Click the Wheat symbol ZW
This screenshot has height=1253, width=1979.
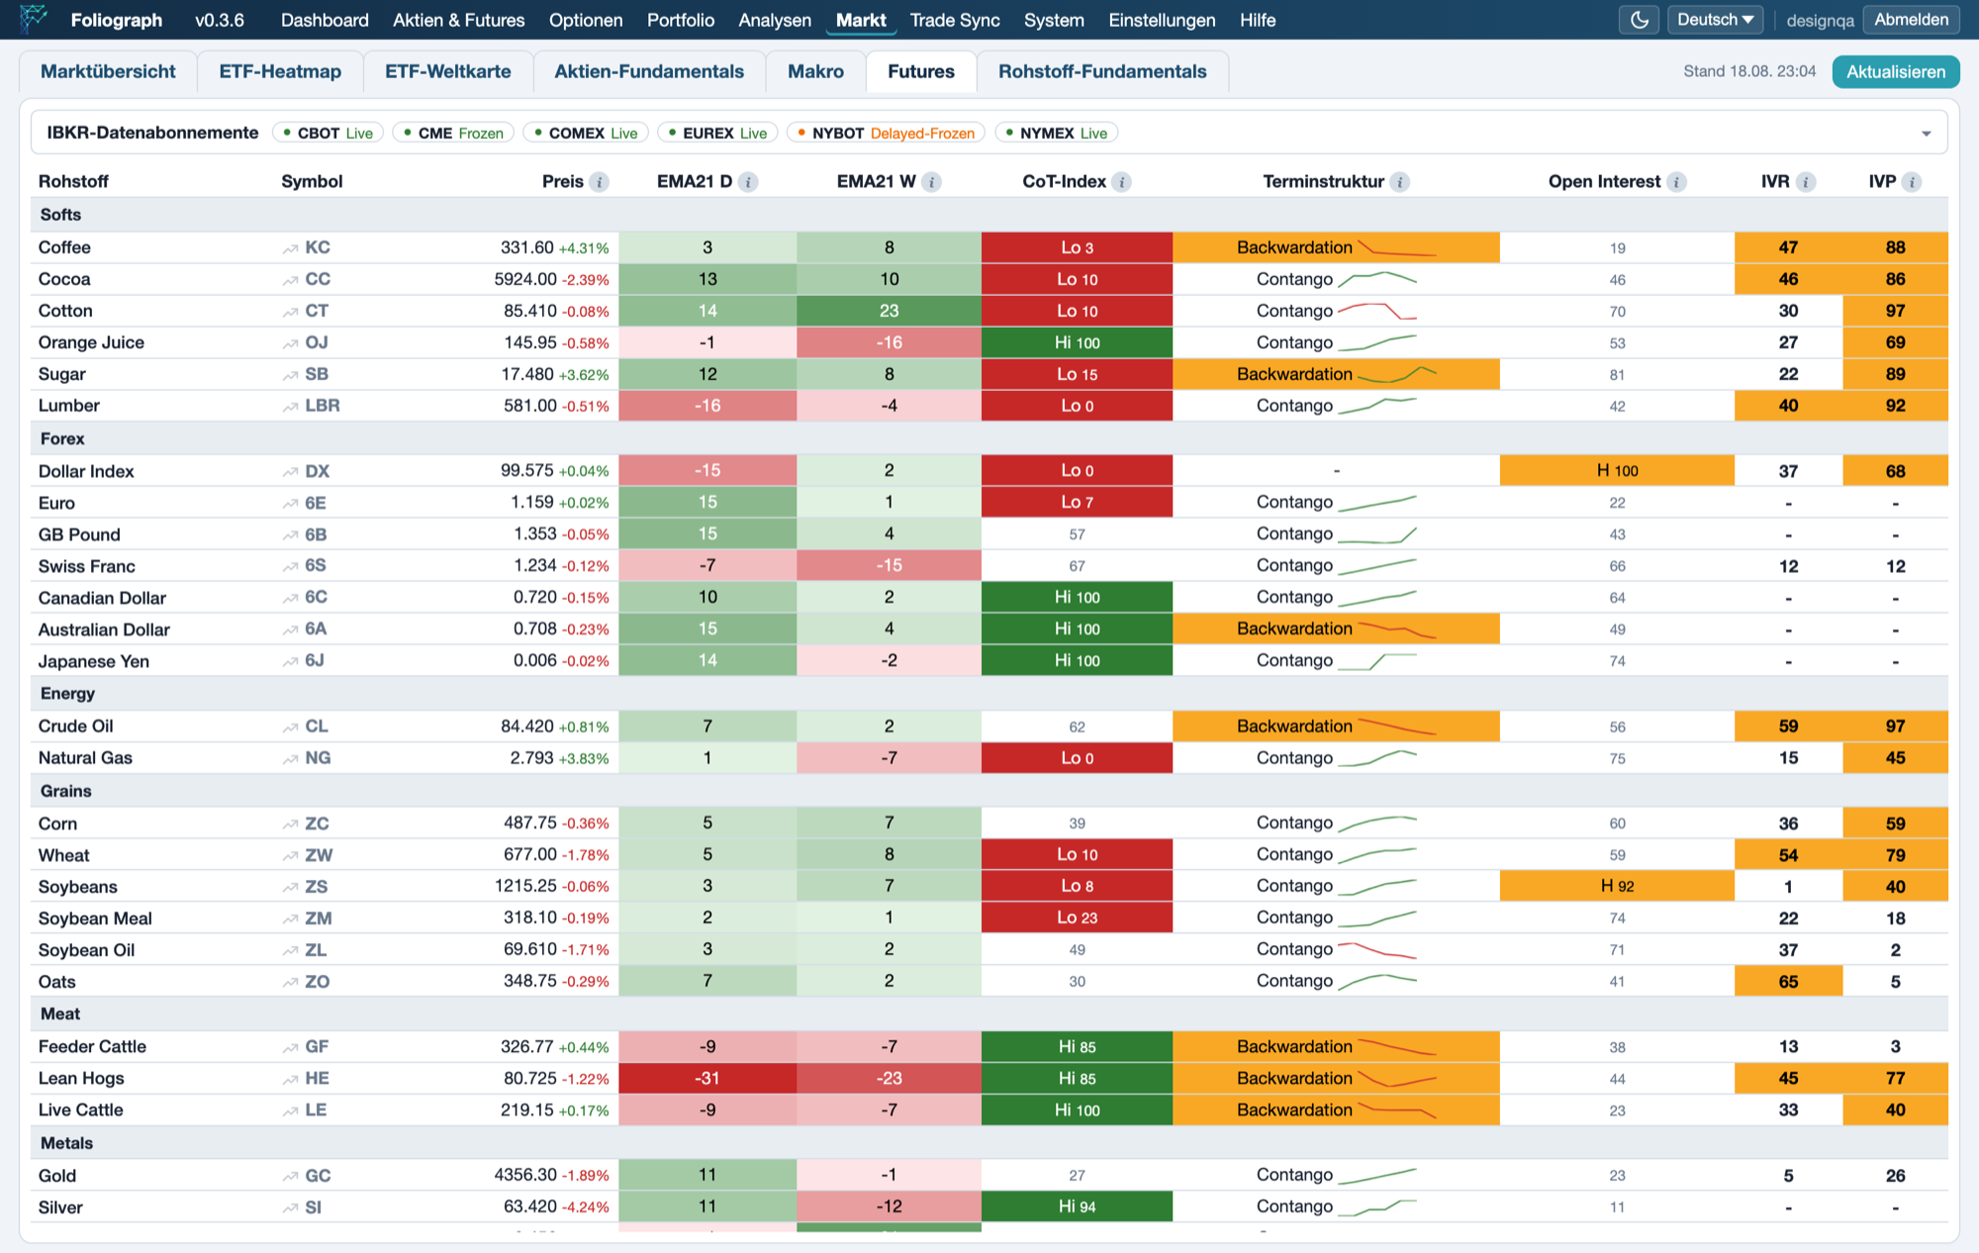coord(319,855)
